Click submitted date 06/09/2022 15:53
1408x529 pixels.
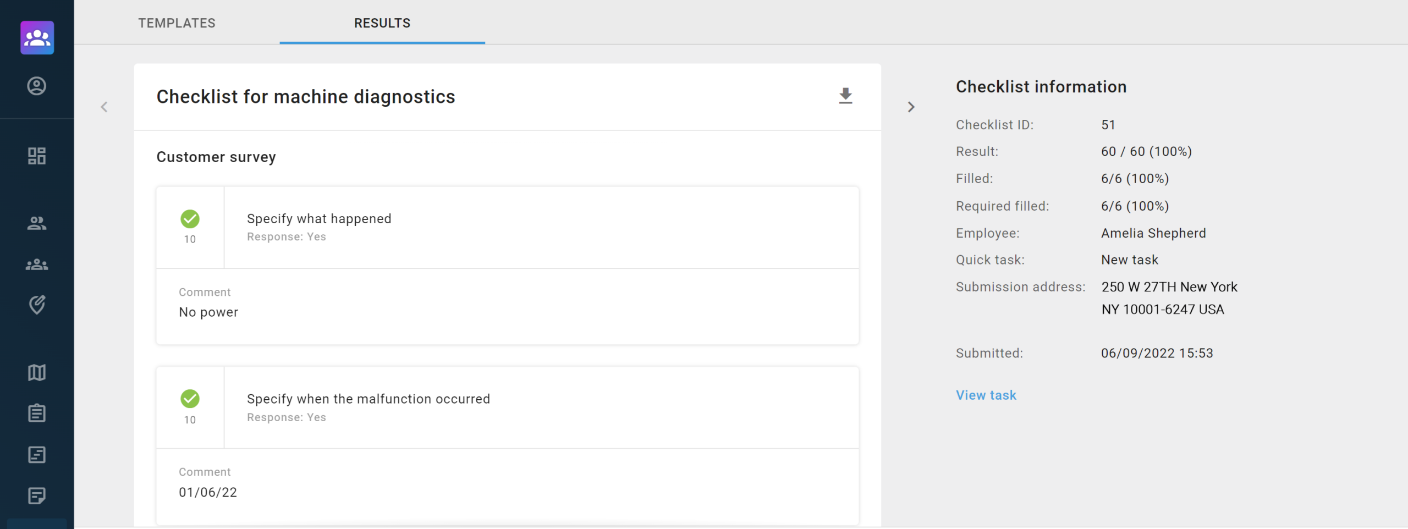point(1157,353)
